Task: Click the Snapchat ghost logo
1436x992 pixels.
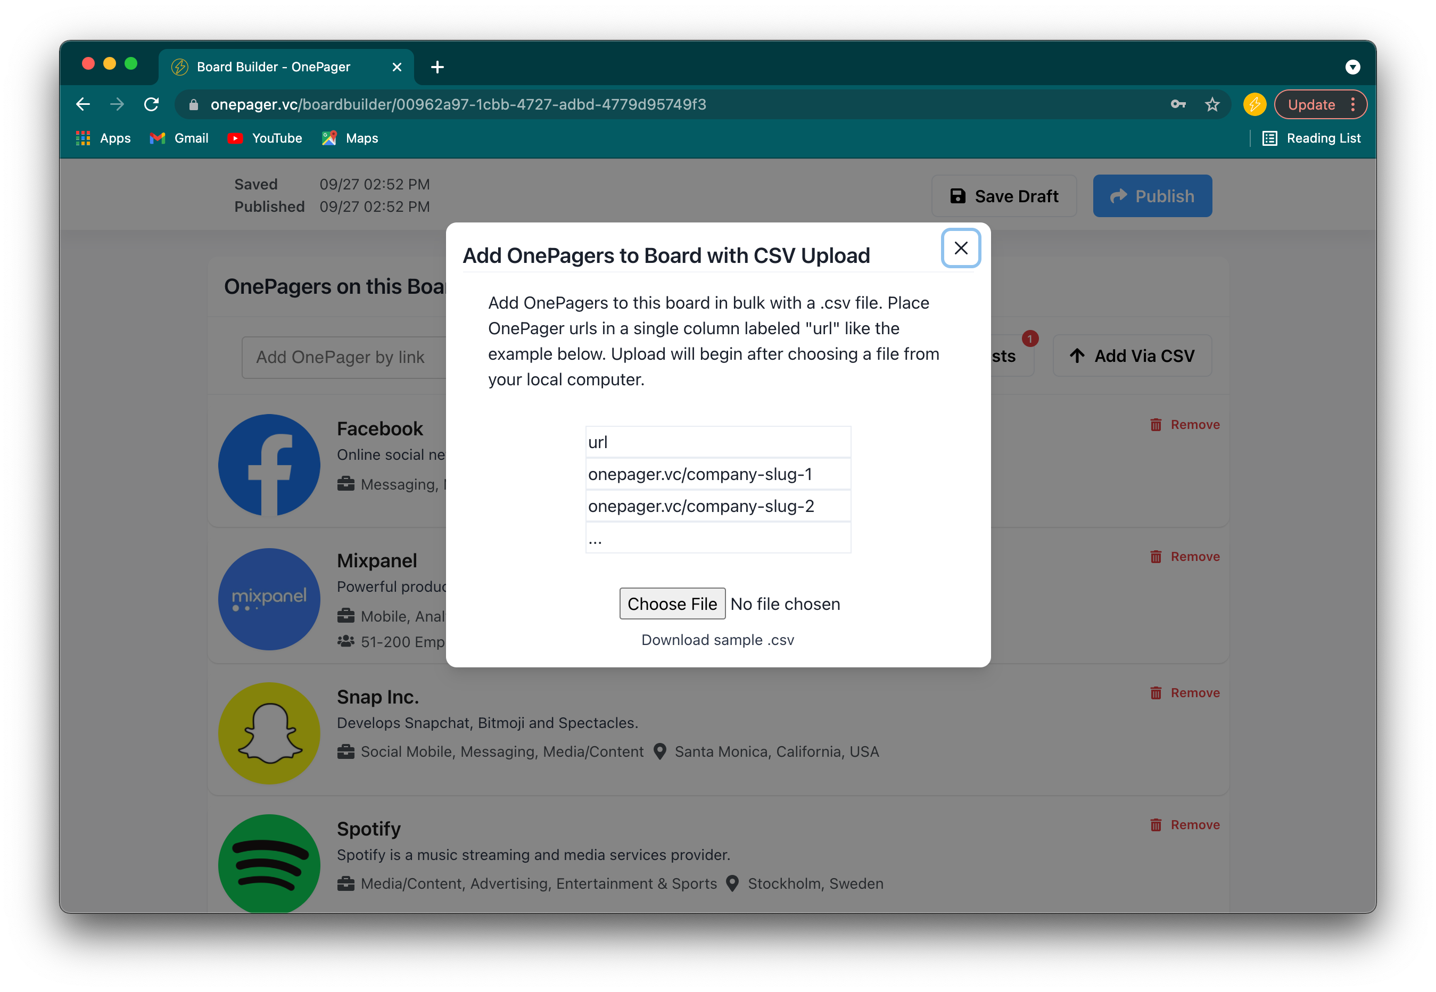Action: (x=269, y=733)
